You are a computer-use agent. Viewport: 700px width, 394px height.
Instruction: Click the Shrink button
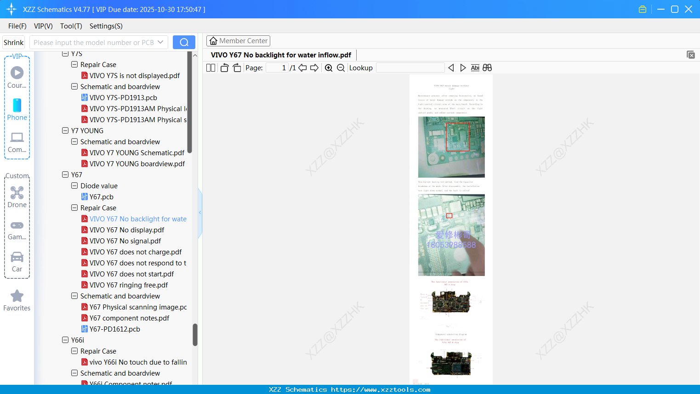pos(13,42)
